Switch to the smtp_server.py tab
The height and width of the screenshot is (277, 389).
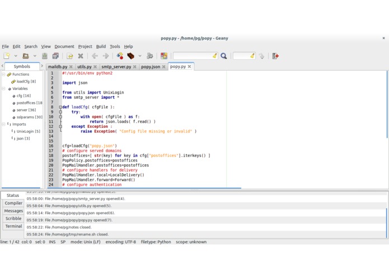tap(116, 67)
